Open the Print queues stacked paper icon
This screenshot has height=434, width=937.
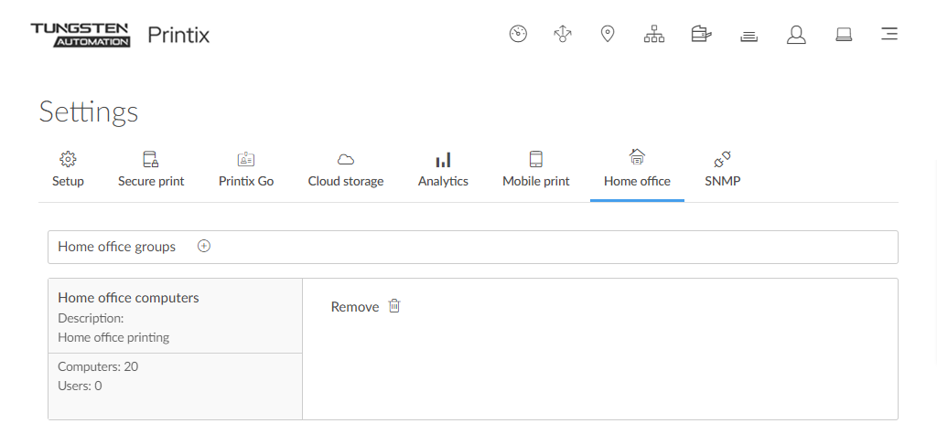coord(749,36)
